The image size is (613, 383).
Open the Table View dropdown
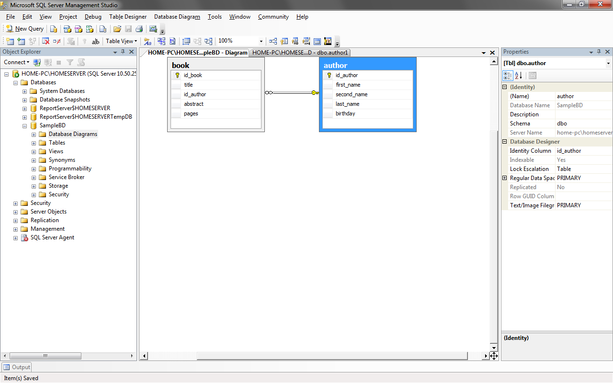click(121, 41)
